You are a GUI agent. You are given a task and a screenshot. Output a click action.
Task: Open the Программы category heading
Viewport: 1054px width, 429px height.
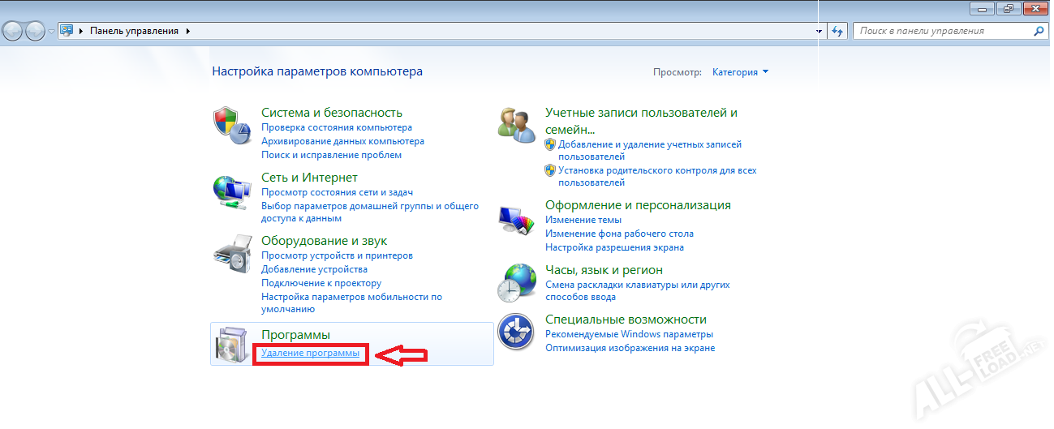pos(295,335)
